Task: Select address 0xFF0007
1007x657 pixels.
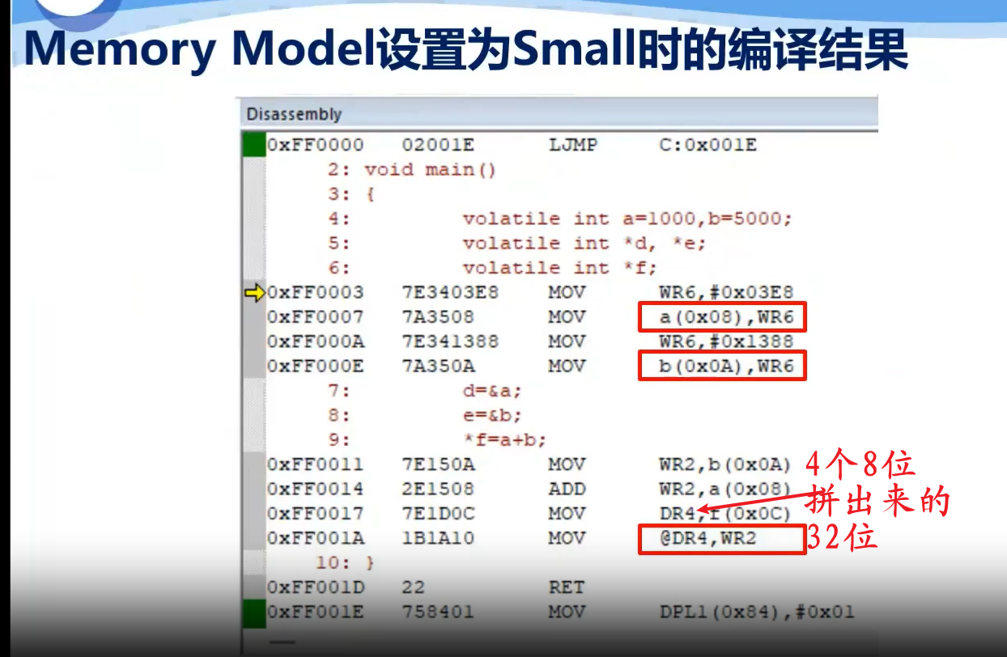Action: (316, 317)
